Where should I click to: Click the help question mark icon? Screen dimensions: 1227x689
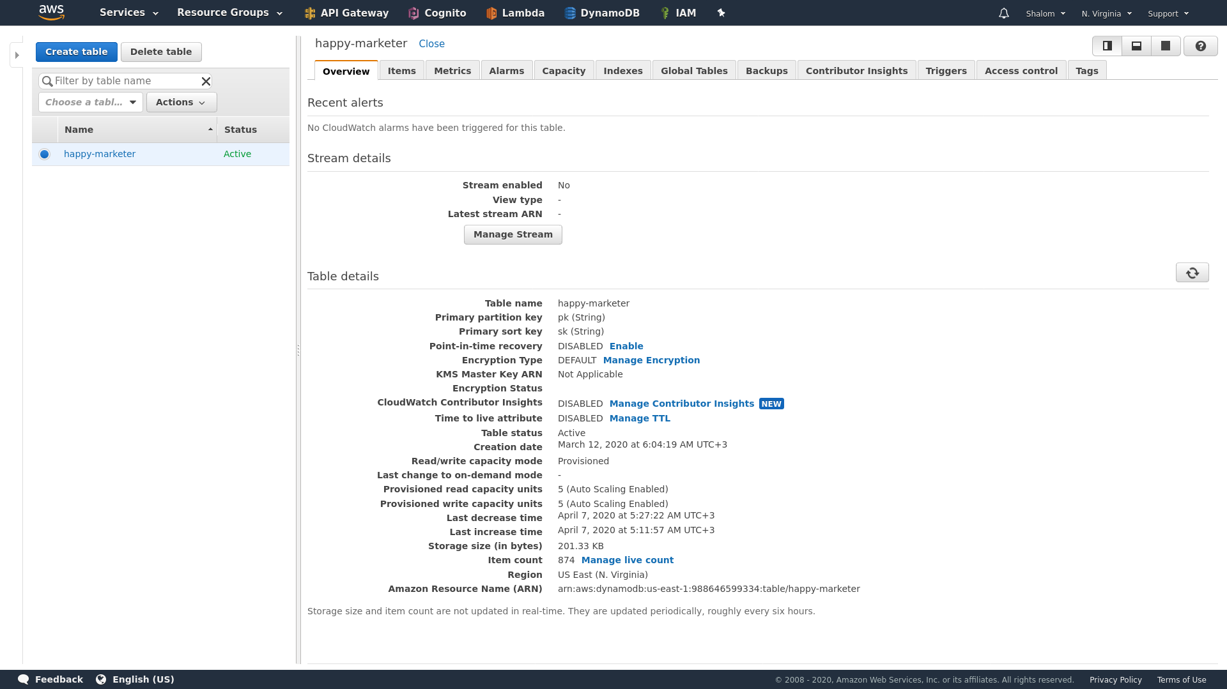pyautogui.click(x=1200, y=45)
